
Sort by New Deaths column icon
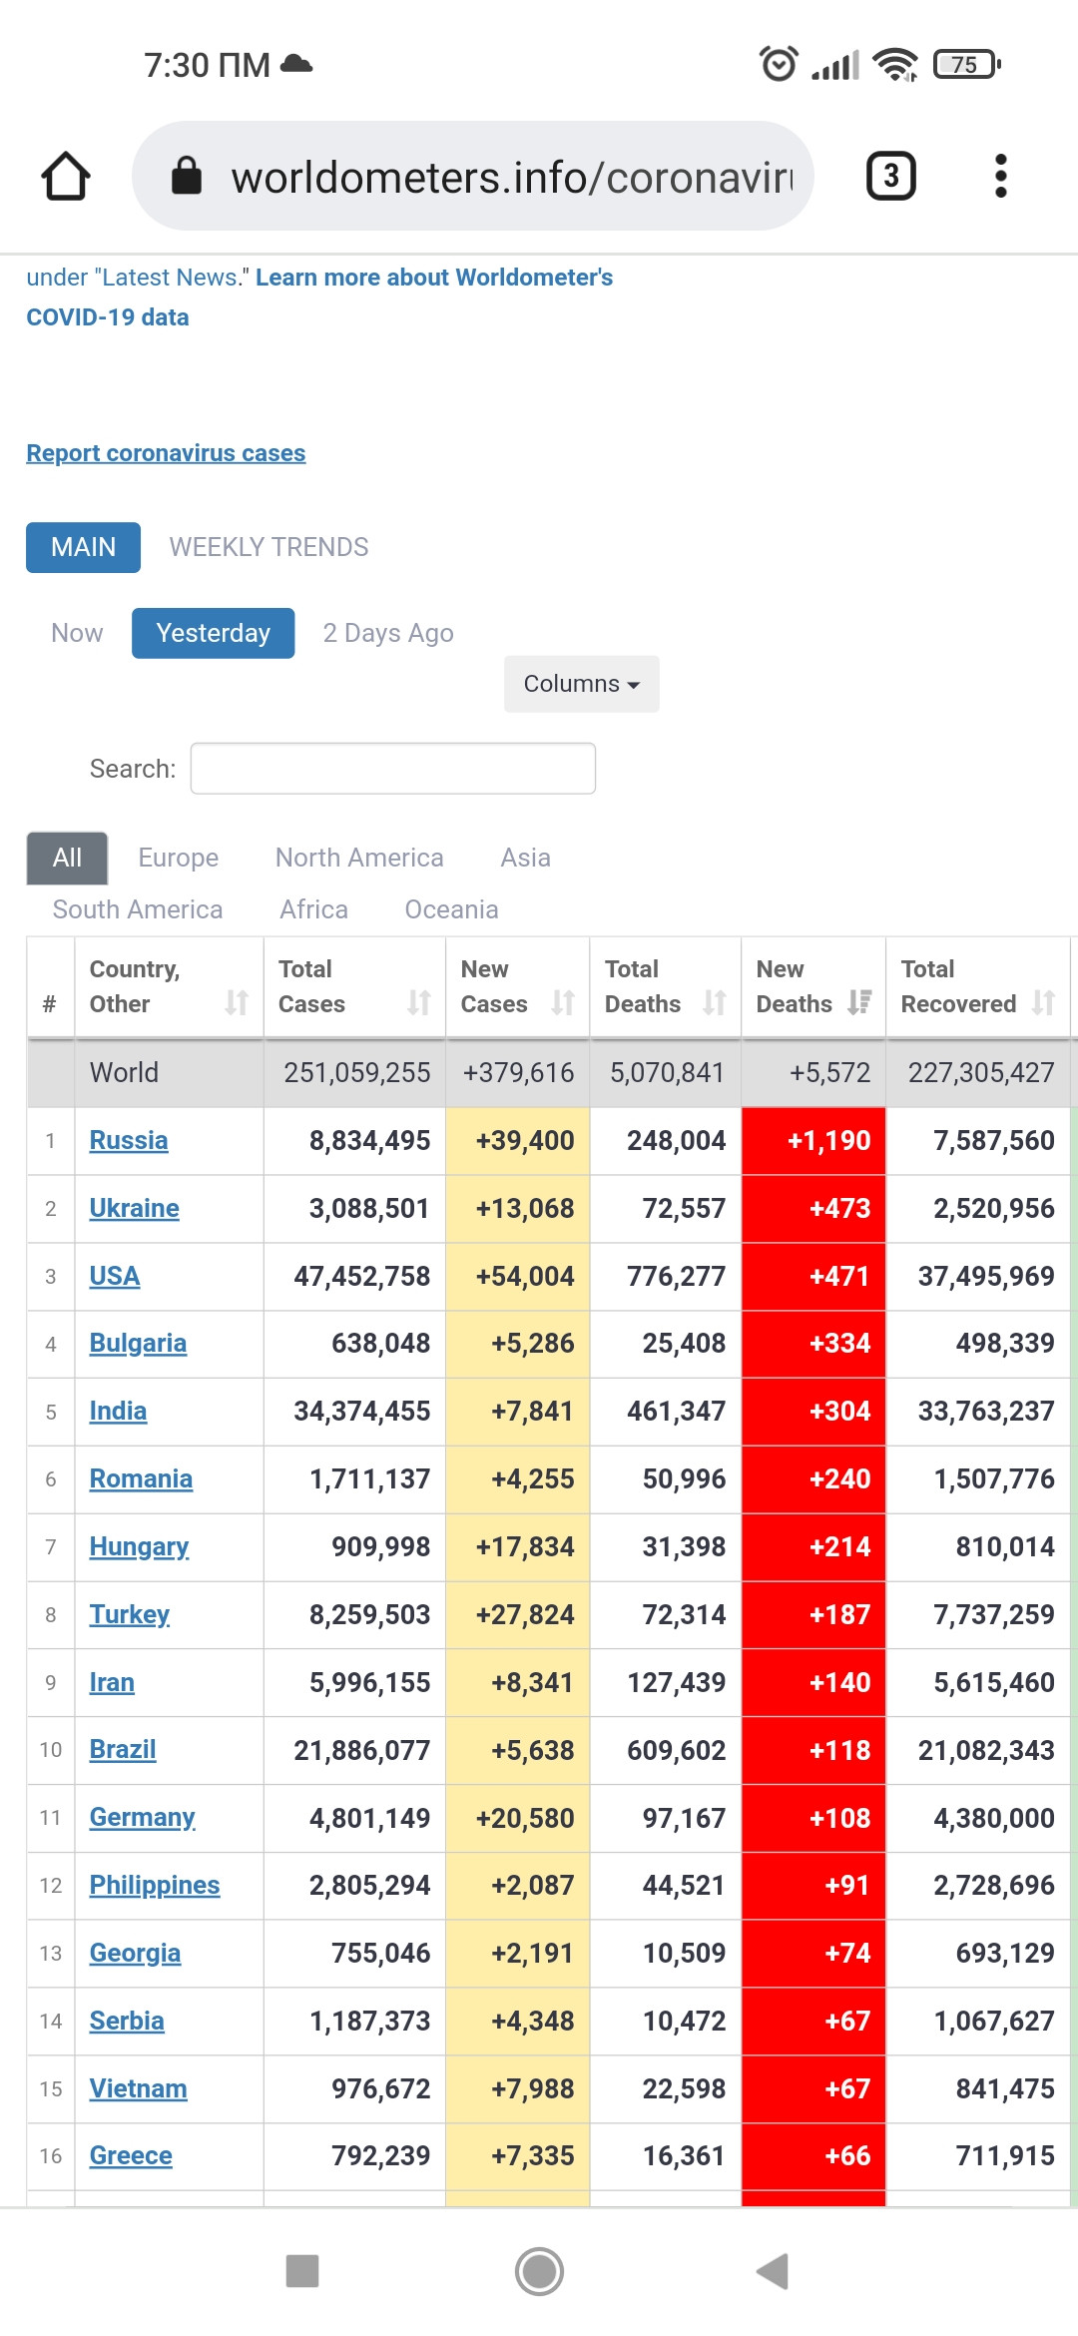point(859,1002)
